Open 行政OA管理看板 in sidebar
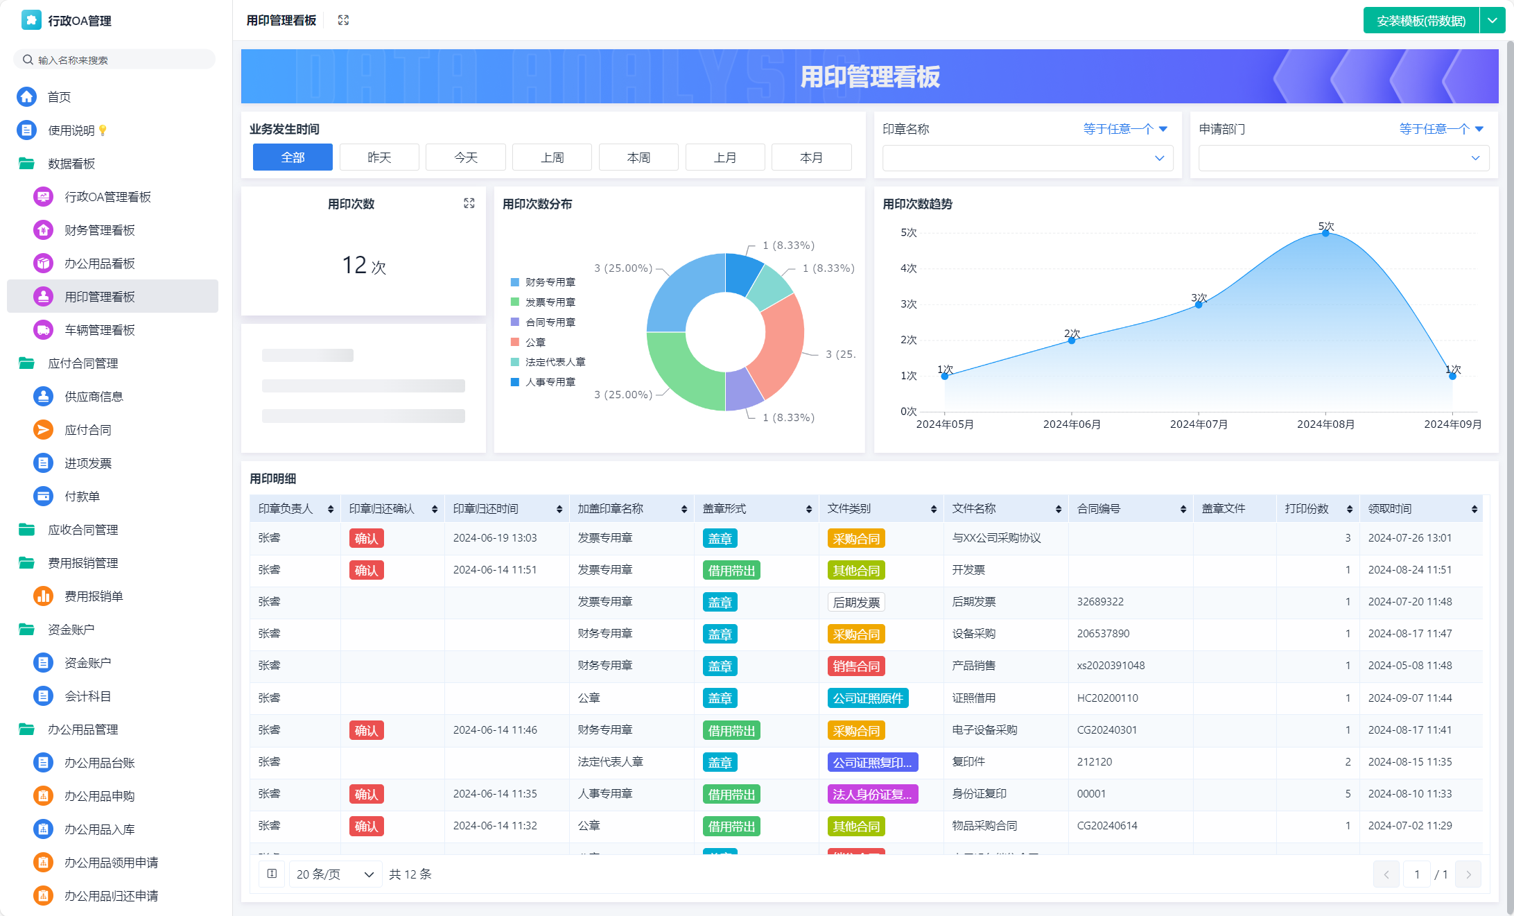1514x916 pixels. (x=107, y=197)
